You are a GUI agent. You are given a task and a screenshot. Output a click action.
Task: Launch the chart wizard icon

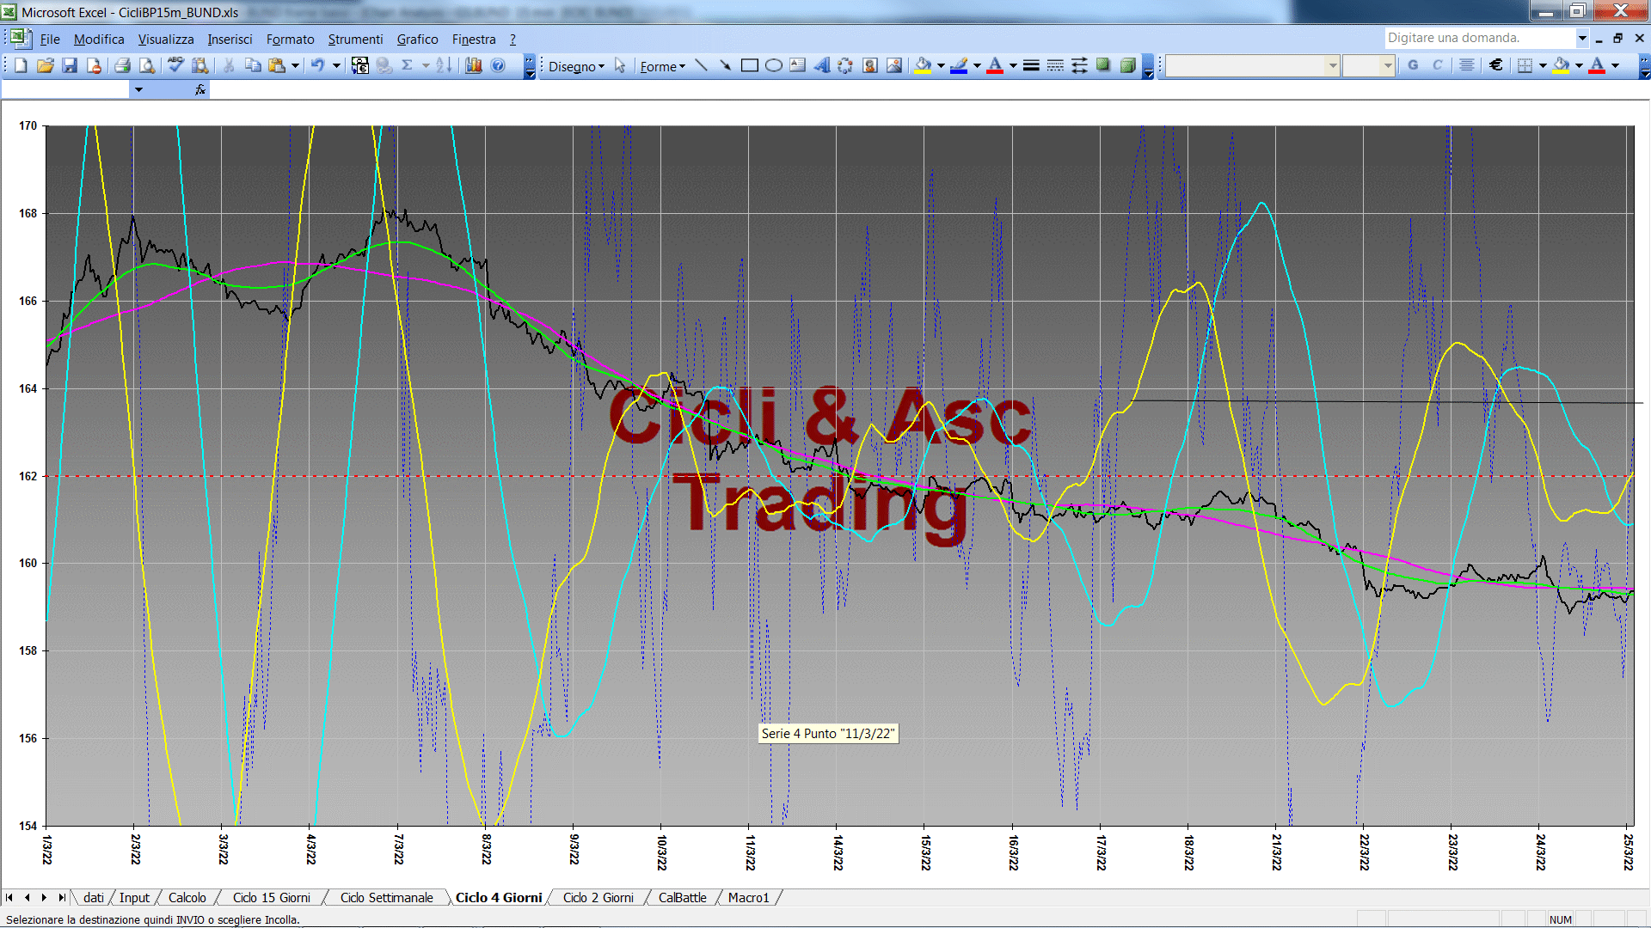pos(474,66)
